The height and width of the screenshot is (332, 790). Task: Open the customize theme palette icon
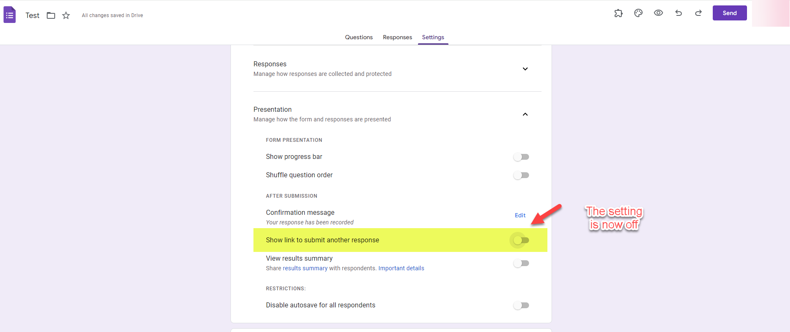pyautogui.click(x=638, y=13)
